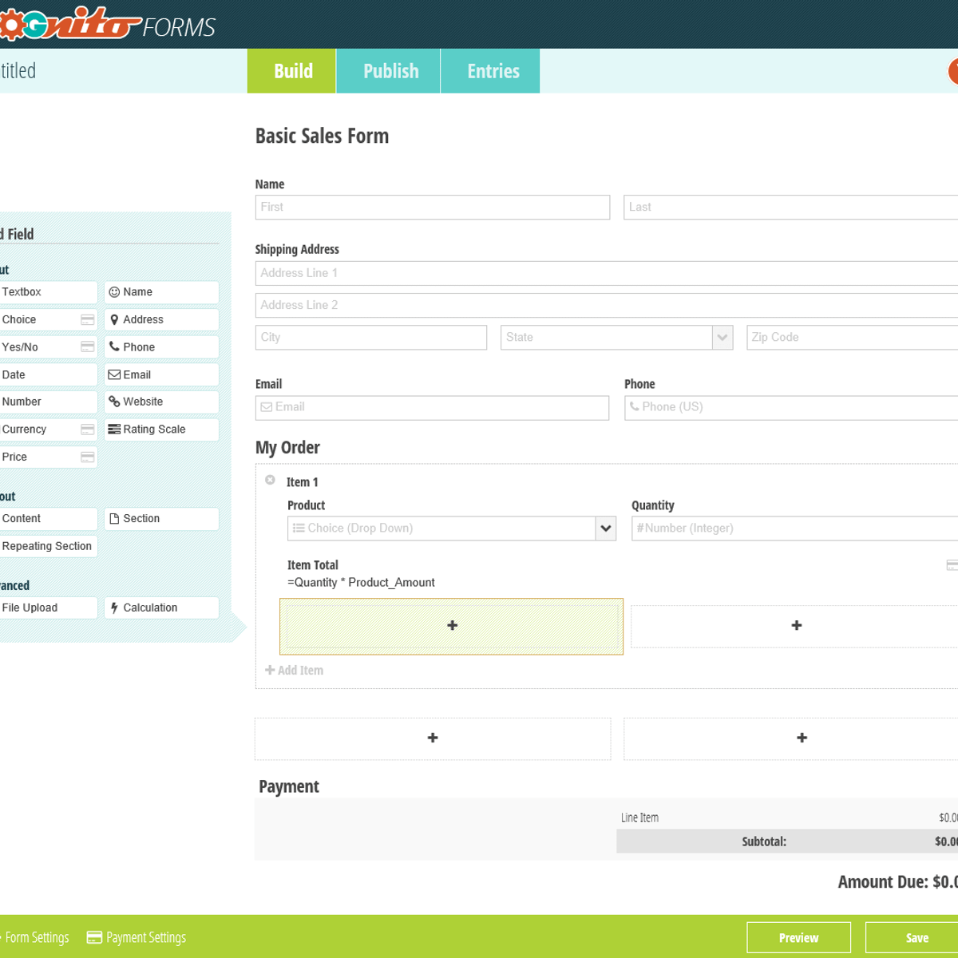Screen dimensions: 958x958
Task: Switch to the Publish tab
Action: 389,71
